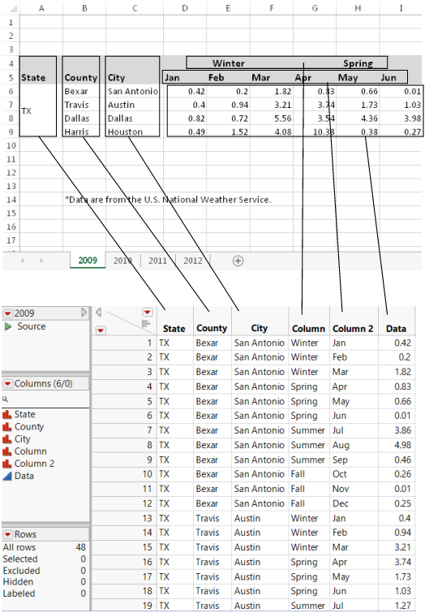Click the column search magnifier icon

tap(5, 399)
